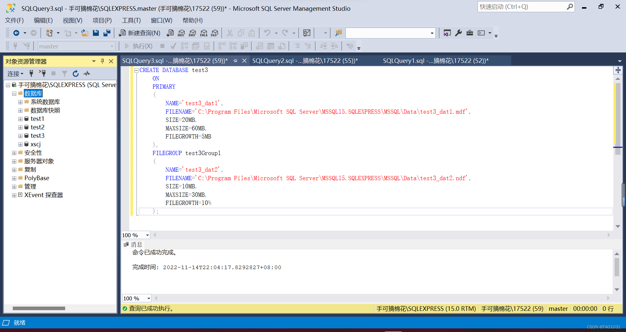Click the Open File folder icon

pos(85,33)
